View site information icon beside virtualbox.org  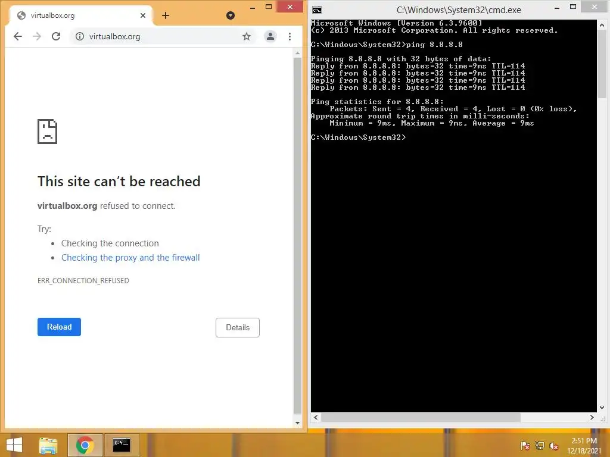(x=80, y=36)
